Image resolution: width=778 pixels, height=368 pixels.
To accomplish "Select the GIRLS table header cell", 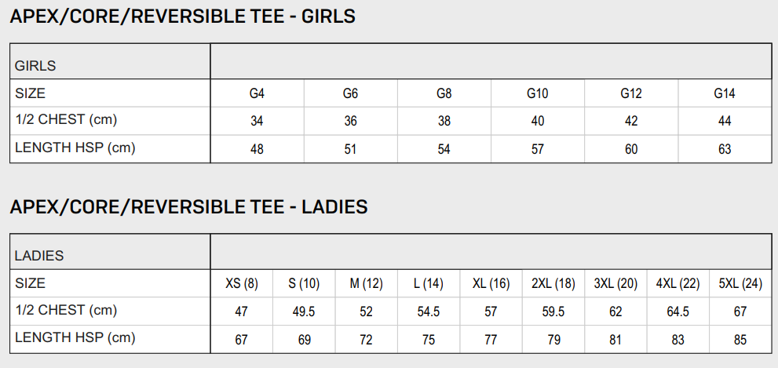I will (x=35, y=66).
